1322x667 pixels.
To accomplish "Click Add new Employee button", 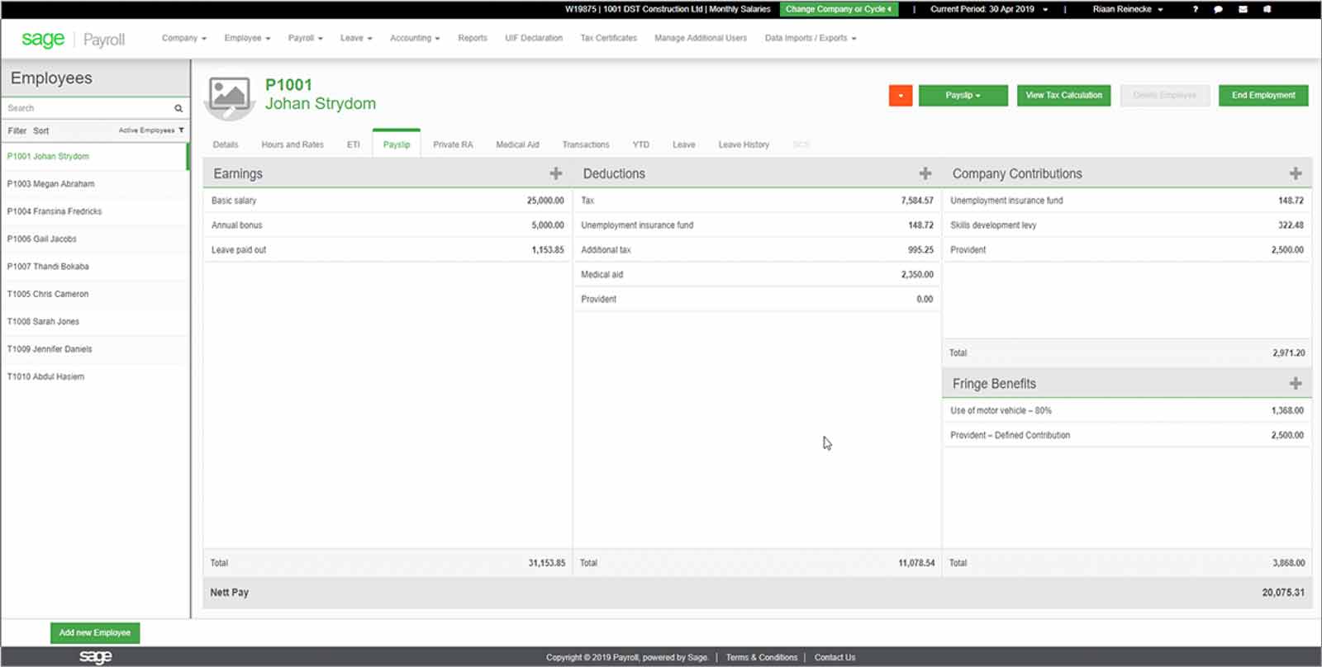I will click(x=95, y=633).
